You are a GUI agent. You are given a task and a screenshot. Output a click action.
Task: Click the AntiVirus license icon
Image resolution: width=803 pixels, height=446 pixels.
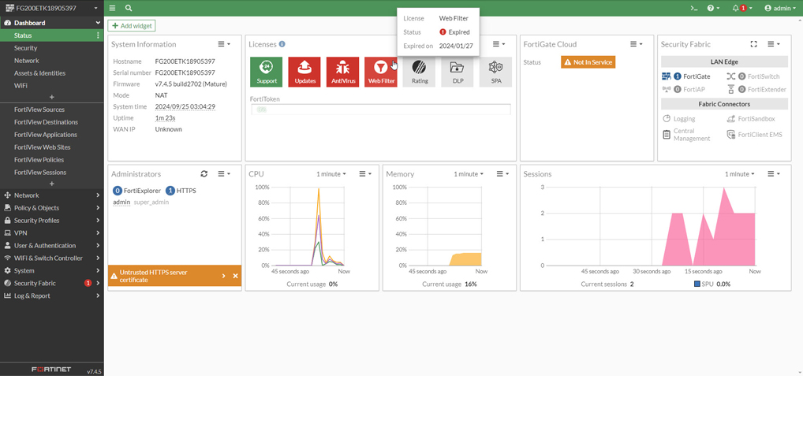click(x=342, y=72)
